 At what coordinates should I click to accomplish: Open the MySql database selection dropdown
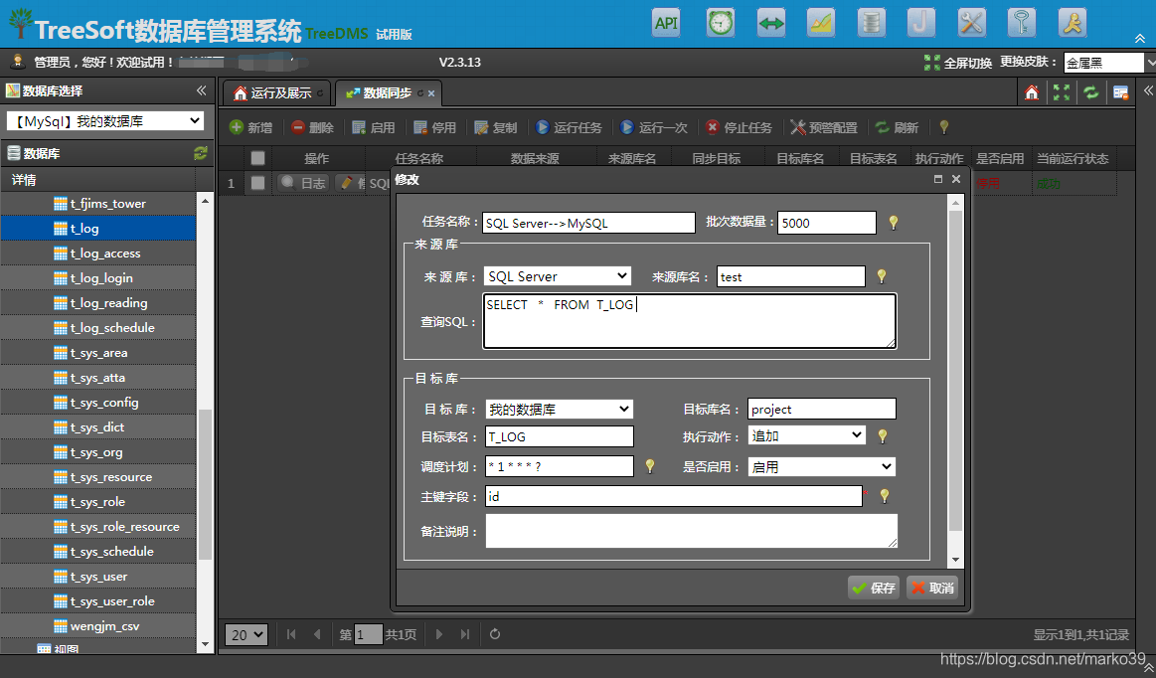(x=104, y=121)
